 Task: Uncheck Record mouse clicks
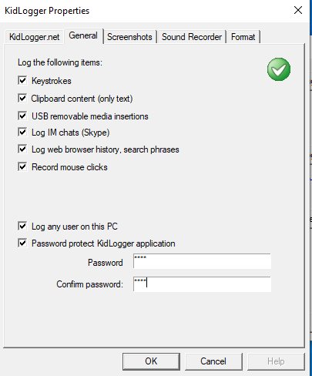(x=22, y=167)
